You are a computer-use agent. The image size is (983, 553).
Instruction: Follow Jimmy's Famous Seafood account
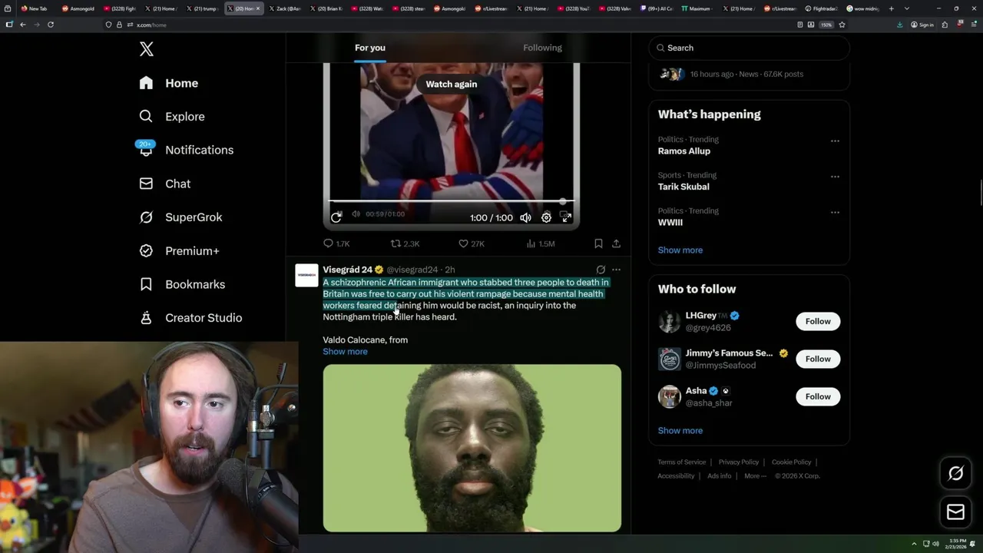[x=818, y=359]
